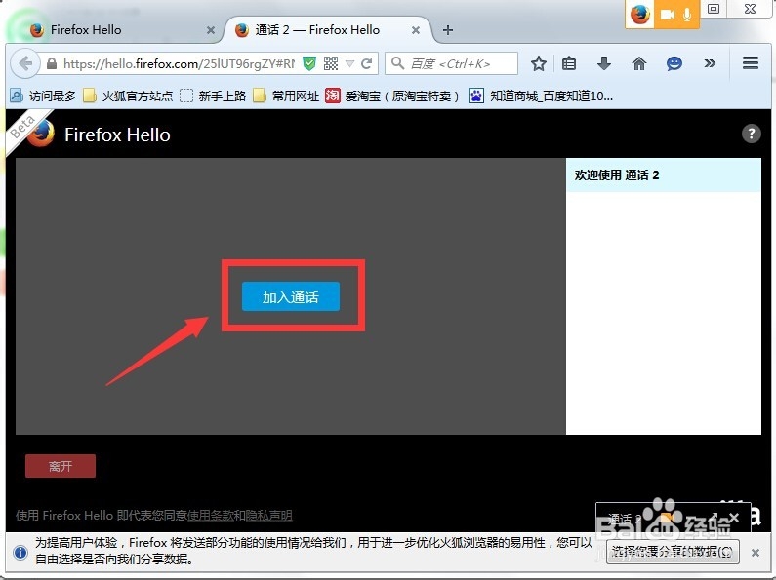Click the window restore button
The image size is (776, 580).
714,9
